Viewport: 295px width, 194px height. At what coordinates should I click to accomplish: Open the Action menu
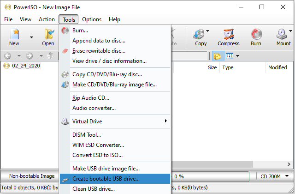[x=47, y=19]
